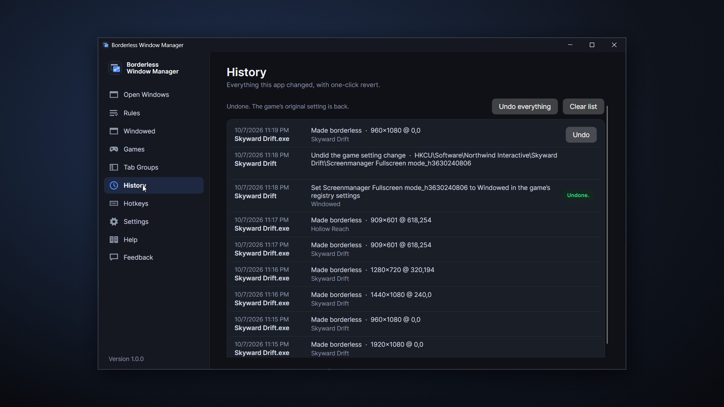Image resolution: width=724 pixels, height=407 pixels.
Task: Select Tab Groups in sidebar
Action: click(x=154, y=167)
